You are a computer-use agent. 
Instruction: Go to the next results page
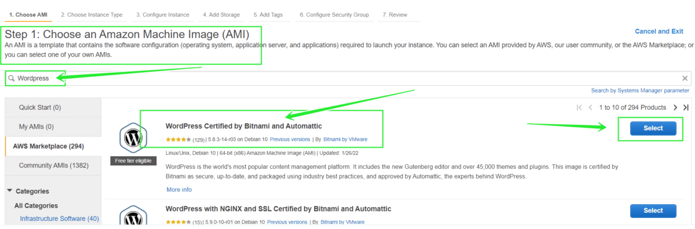(x=675, y=108)
